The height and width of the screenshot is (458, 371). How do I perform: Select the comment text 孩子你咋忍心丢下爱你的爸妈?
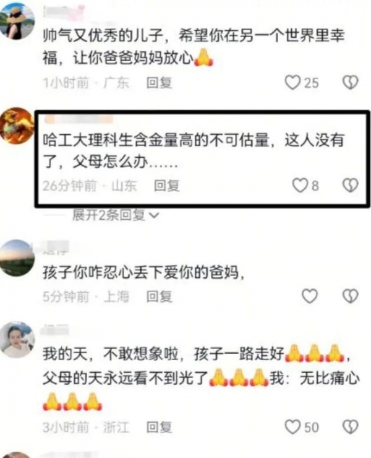tap(143, 272)
